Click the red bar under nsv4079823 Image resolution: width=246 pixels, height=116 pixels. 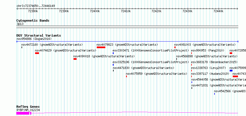pyautogui.click(x=101, y=47)
